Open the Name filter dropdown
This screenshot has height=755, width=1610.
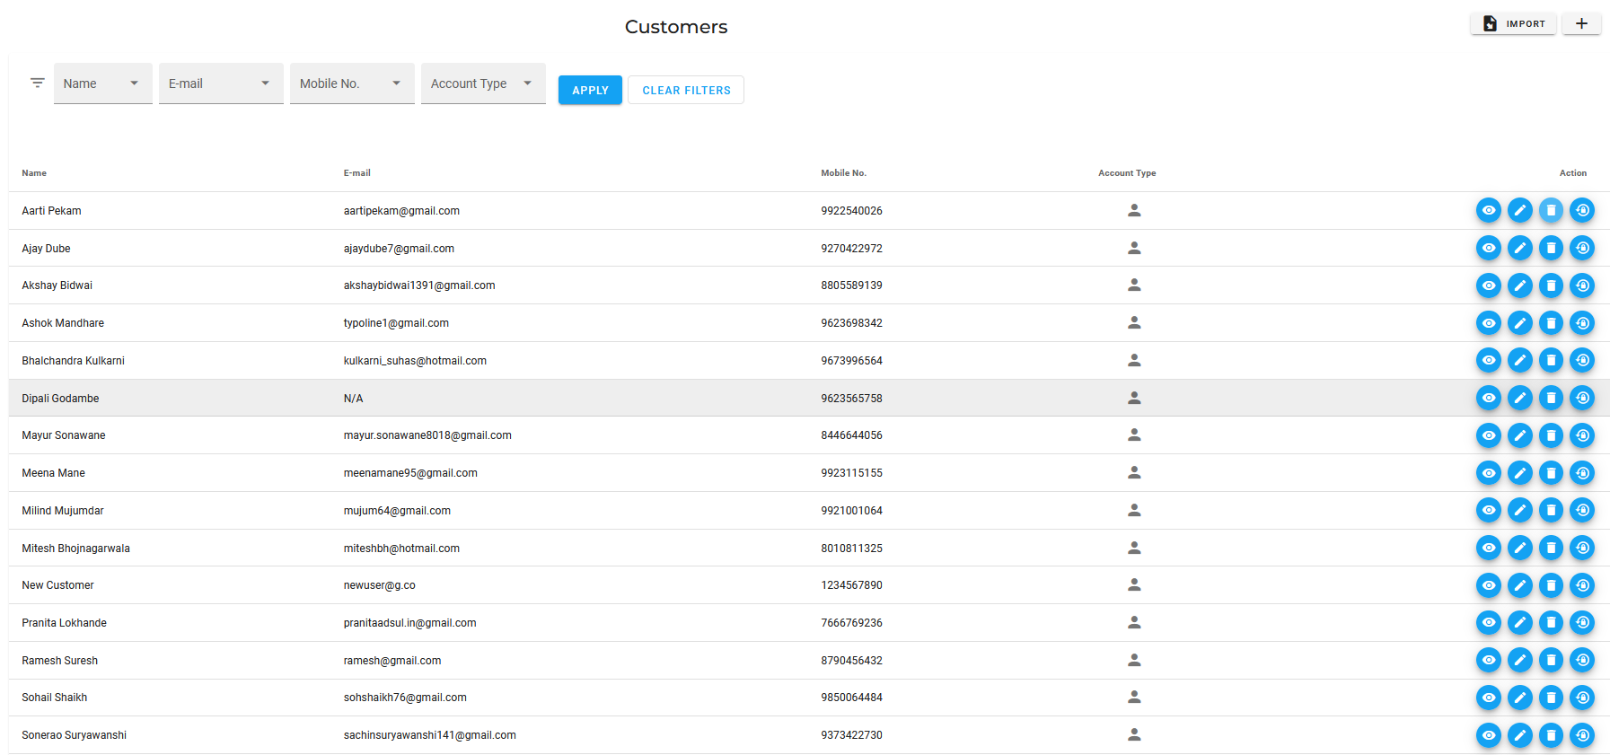102,83
